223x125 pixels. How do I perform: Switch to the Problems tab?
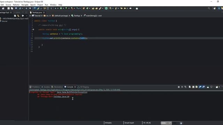coord(34,87)
